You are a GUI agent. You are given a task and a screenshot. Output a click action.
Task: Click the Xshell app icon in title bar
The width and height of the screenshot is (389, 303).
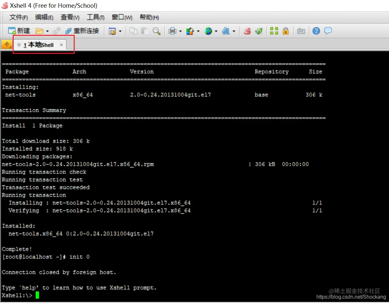(x=5, y=5)
